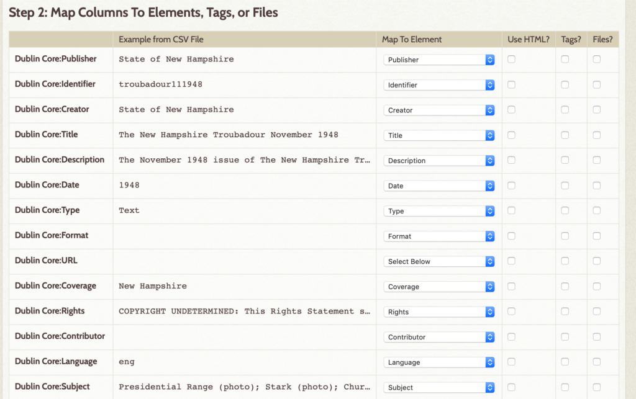Expand the Rights mapping dropdown

tap(439, 312)
